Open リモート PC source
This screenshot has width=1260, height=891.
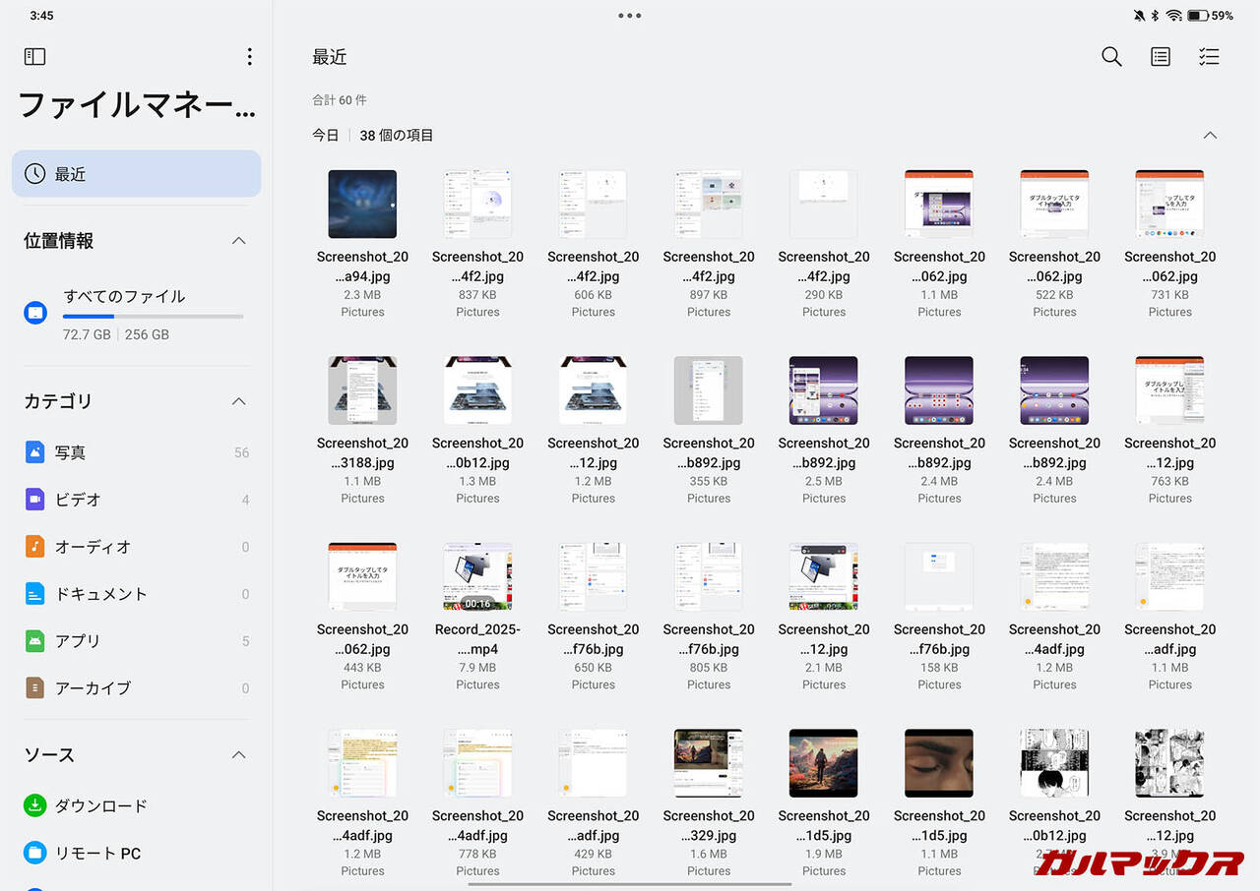[96, 853]
